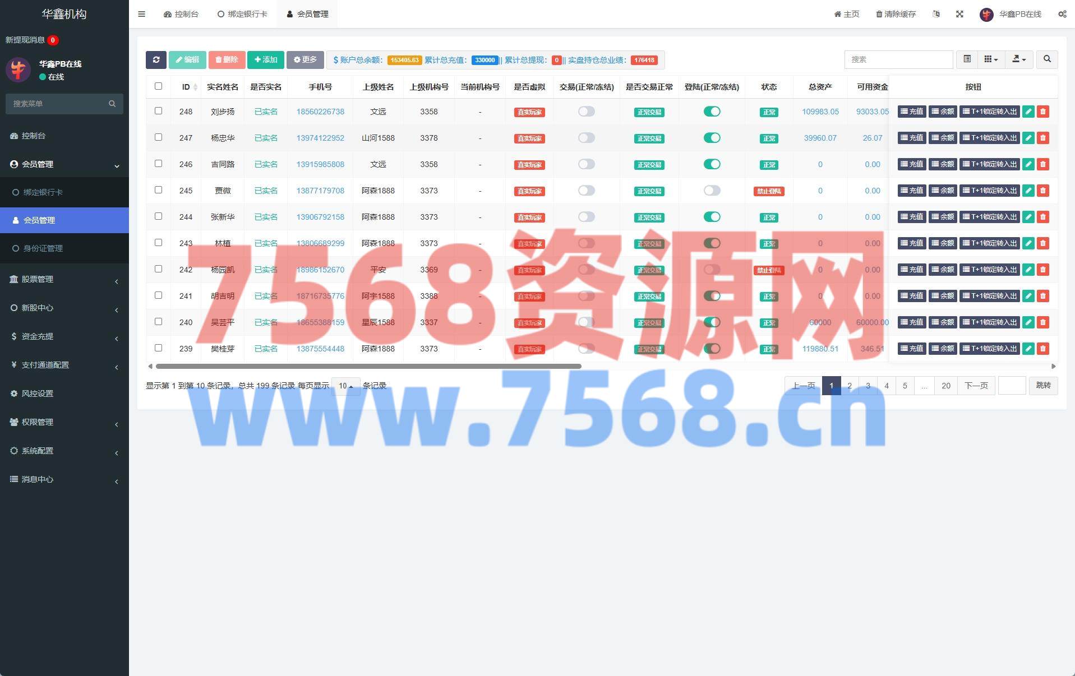Click the refresh icon button in toolbar
The width and height of the screenshot is (1075, 676).
pos(156,60)
